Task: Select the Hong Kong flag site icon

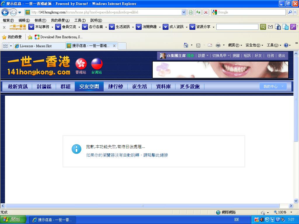Action: (x=81, y=64)
